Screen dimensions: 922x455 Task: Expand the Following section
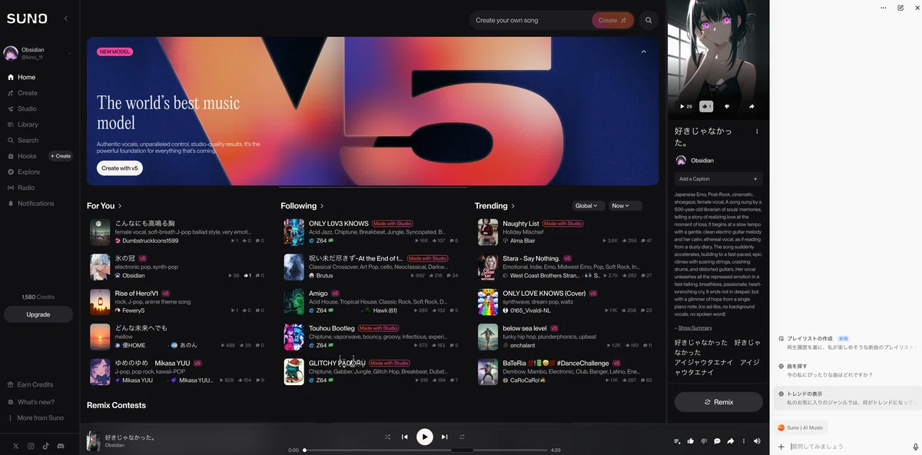[x=302, y=206]
